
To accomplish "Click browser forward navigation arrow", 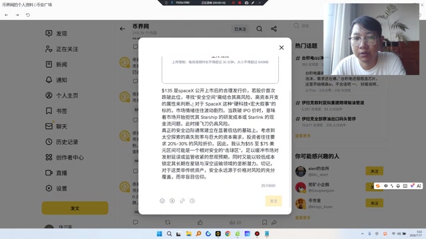I will coord(17,15).
